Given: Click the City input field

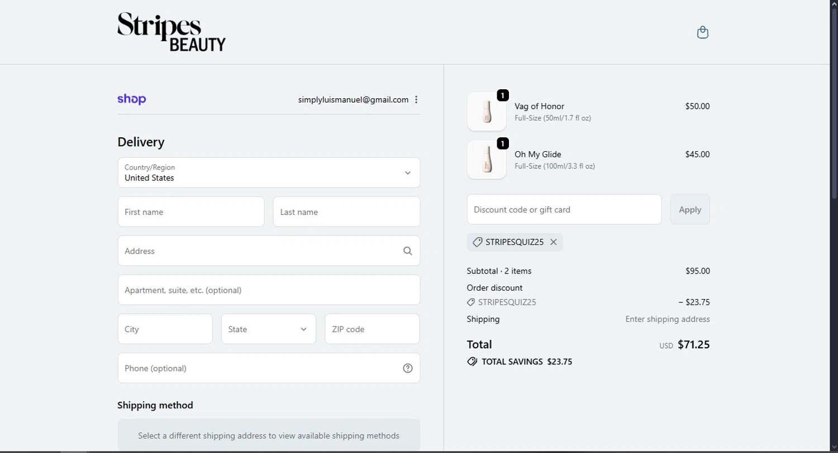Looking at the screenshot, I should coord(165,329).
